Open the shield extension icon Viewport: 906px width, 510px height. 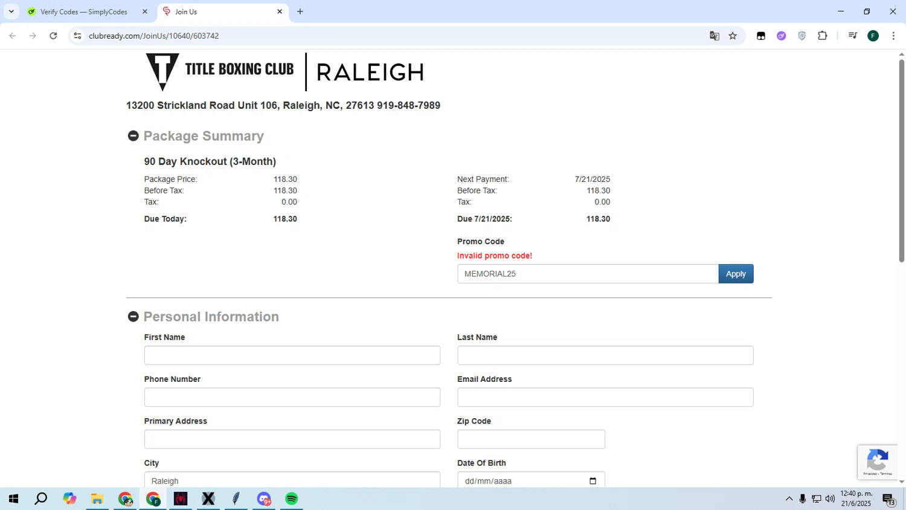point(802,36)
